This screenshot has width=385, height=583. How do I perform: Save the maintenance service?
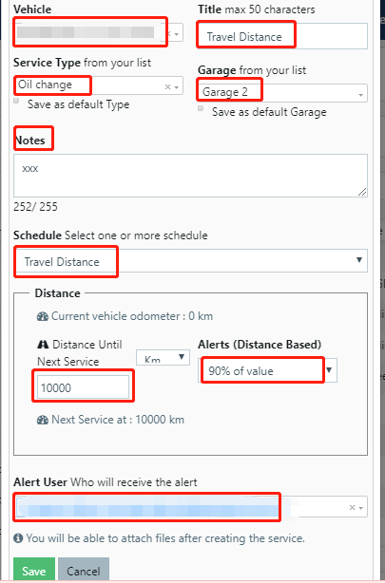pos(34,571)
